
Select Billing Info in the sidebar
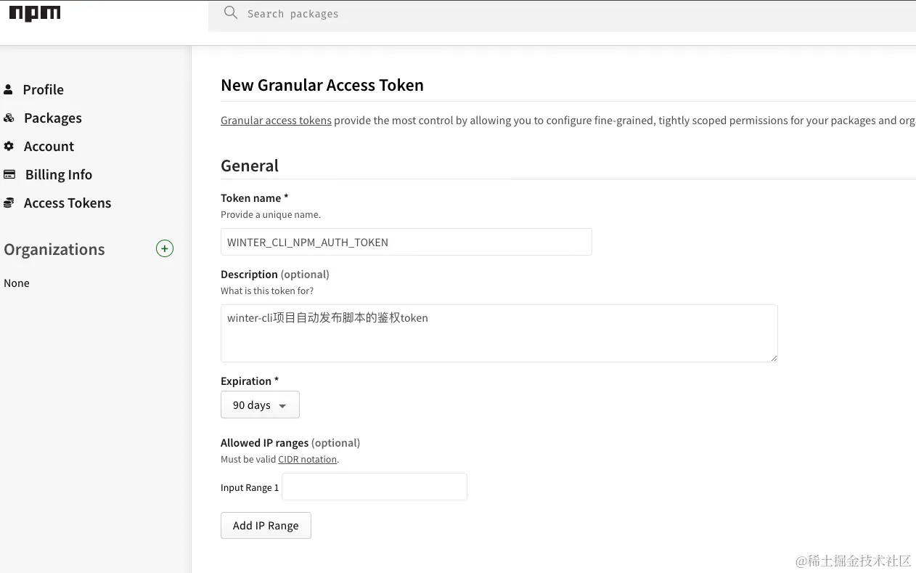tap(58, 174)
